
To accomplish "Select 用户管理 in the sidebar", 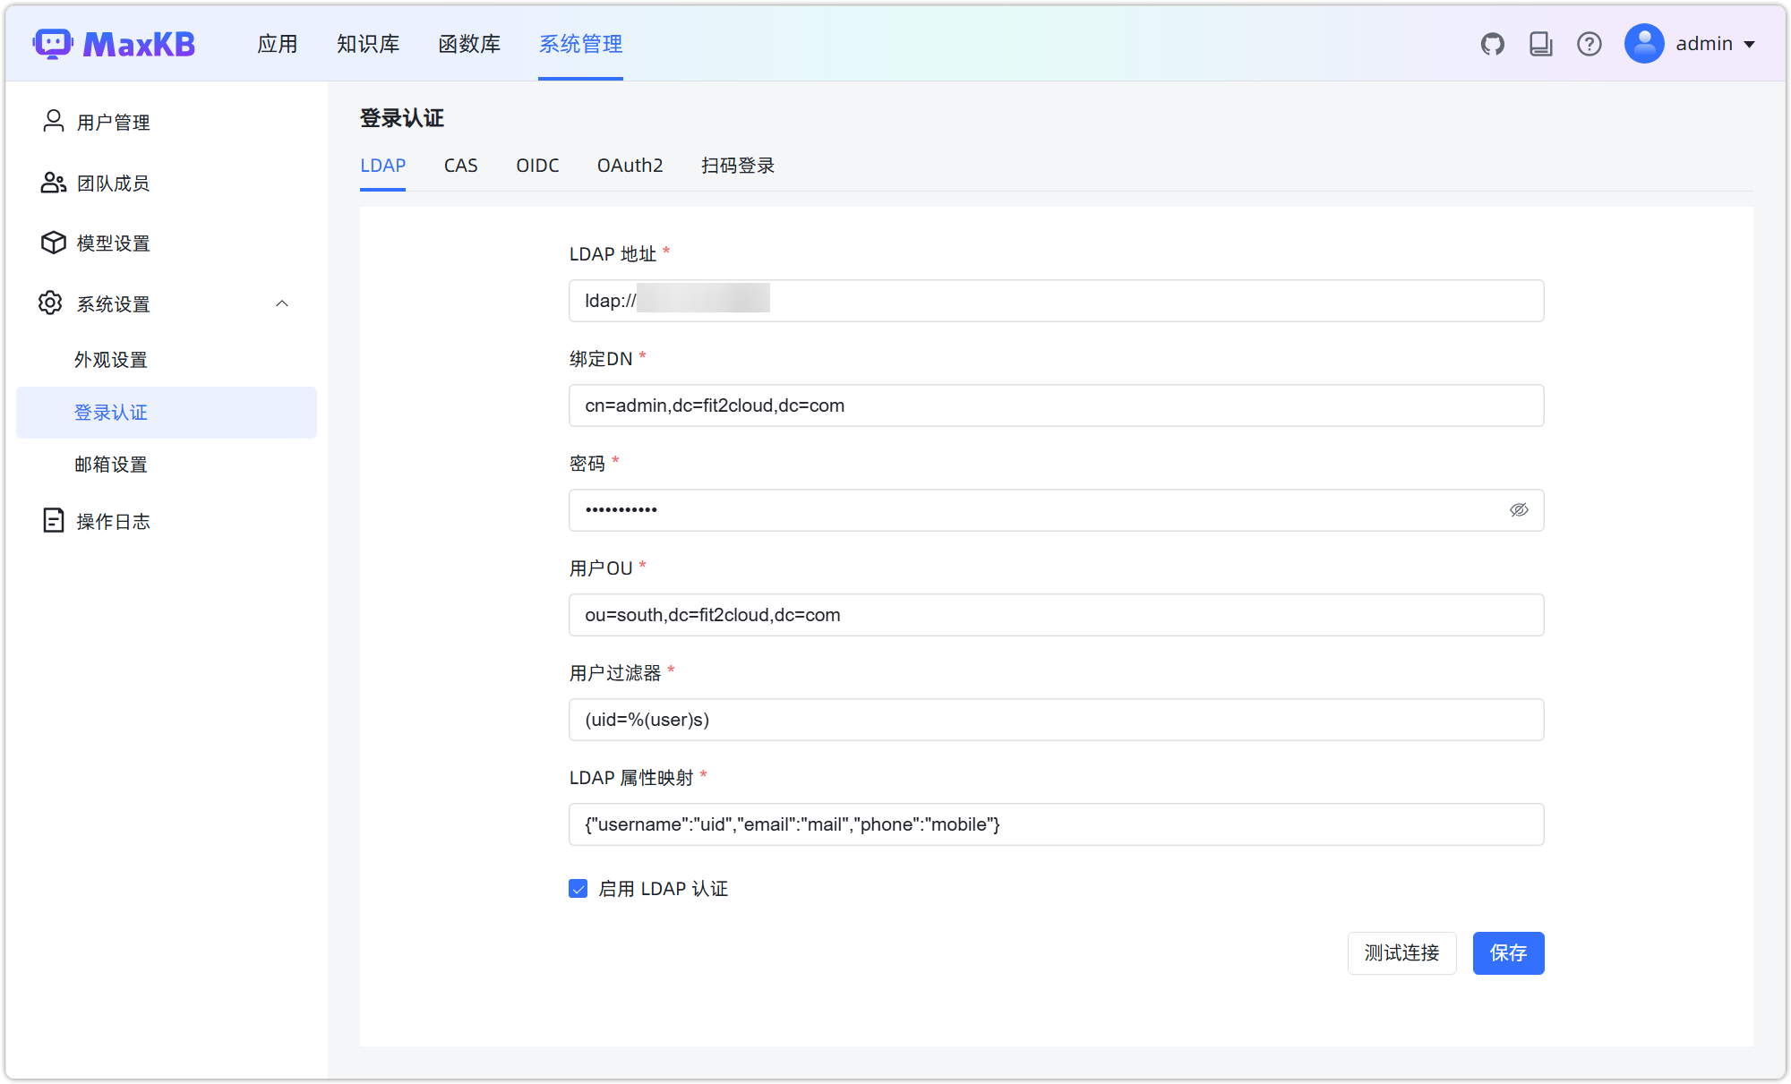I will coord(113,123).
